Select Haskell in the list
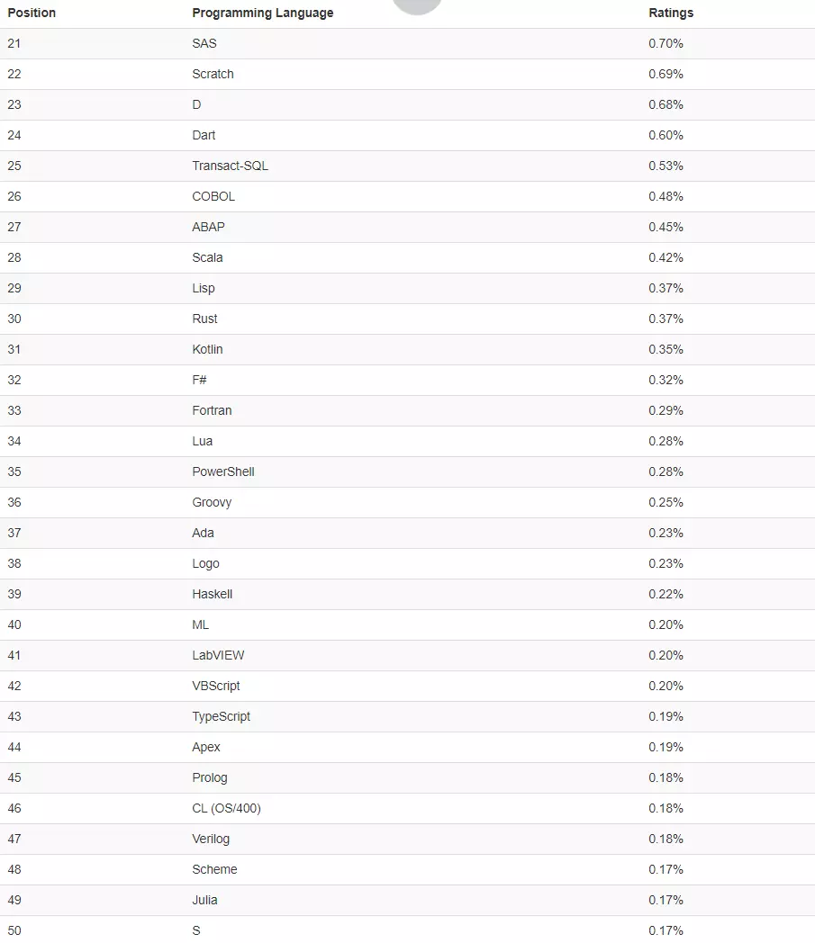The height and width of the screenshot is (943, 815). pos(213,594)
